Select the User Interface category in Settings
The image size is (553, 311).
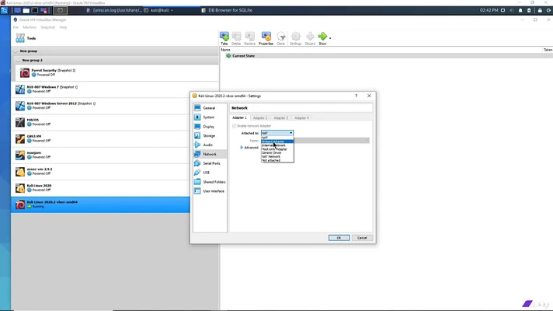[x=210, y=191]
